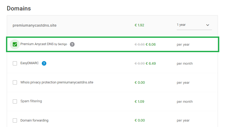Image resolution: width=225 pixels, height=127 pixels.
Task: Click the registration period chevron arrow
Action: pyautogui.click(x=208, y=25)
